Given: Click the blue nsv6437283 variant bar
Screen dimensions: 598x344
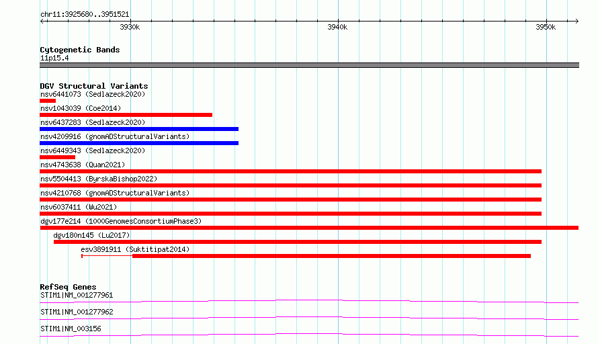Looking at the screenshot, I should [x=139, y=129].
